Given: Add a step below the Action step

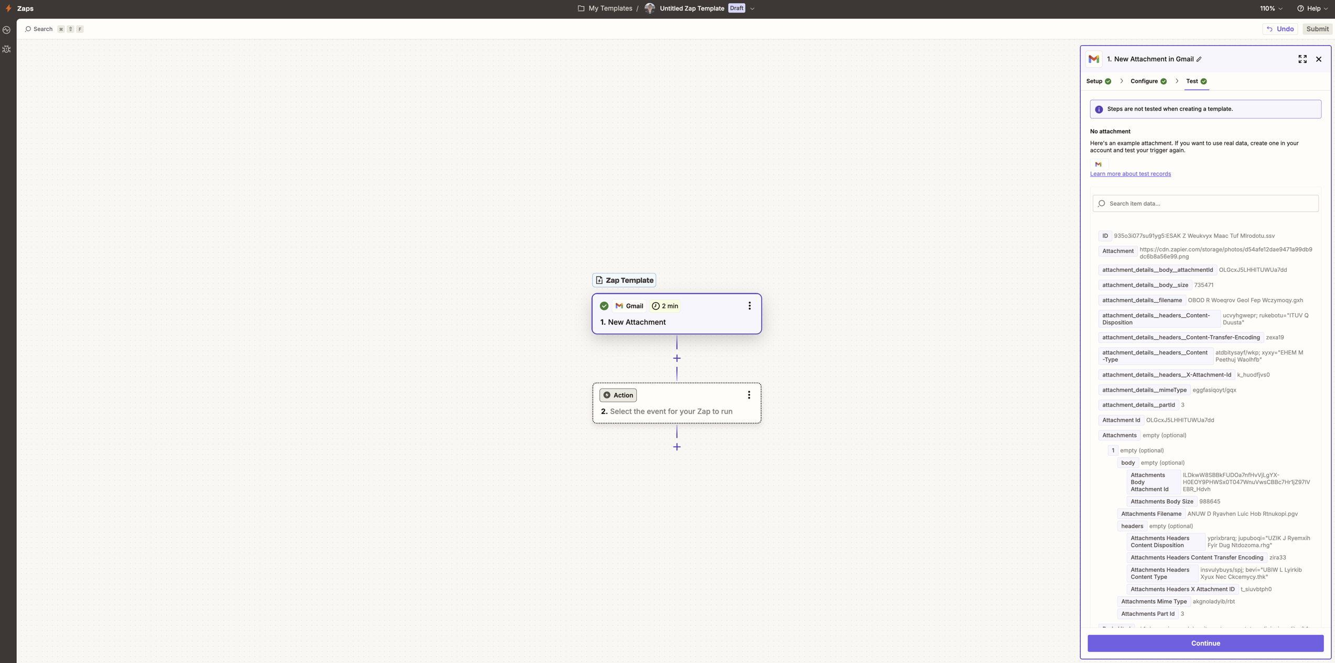Looking at the screenshot, I should 677,447.
